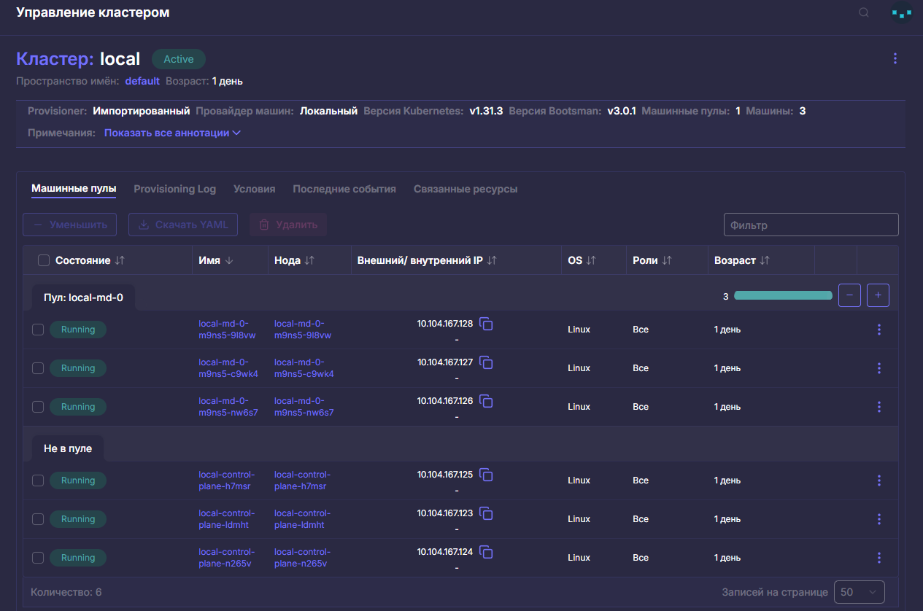Screen dimensions: 923x611
Task: Expand Показать все аннотации
Action: [x=172, y=133]
